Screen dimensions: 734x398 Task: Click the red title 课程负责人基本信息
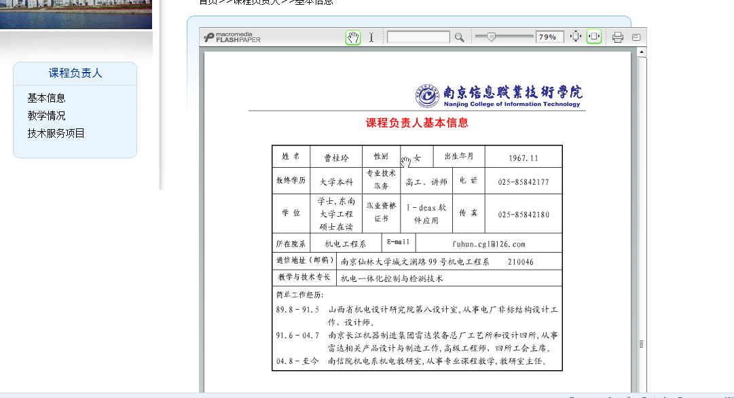(x=417, y=123)
